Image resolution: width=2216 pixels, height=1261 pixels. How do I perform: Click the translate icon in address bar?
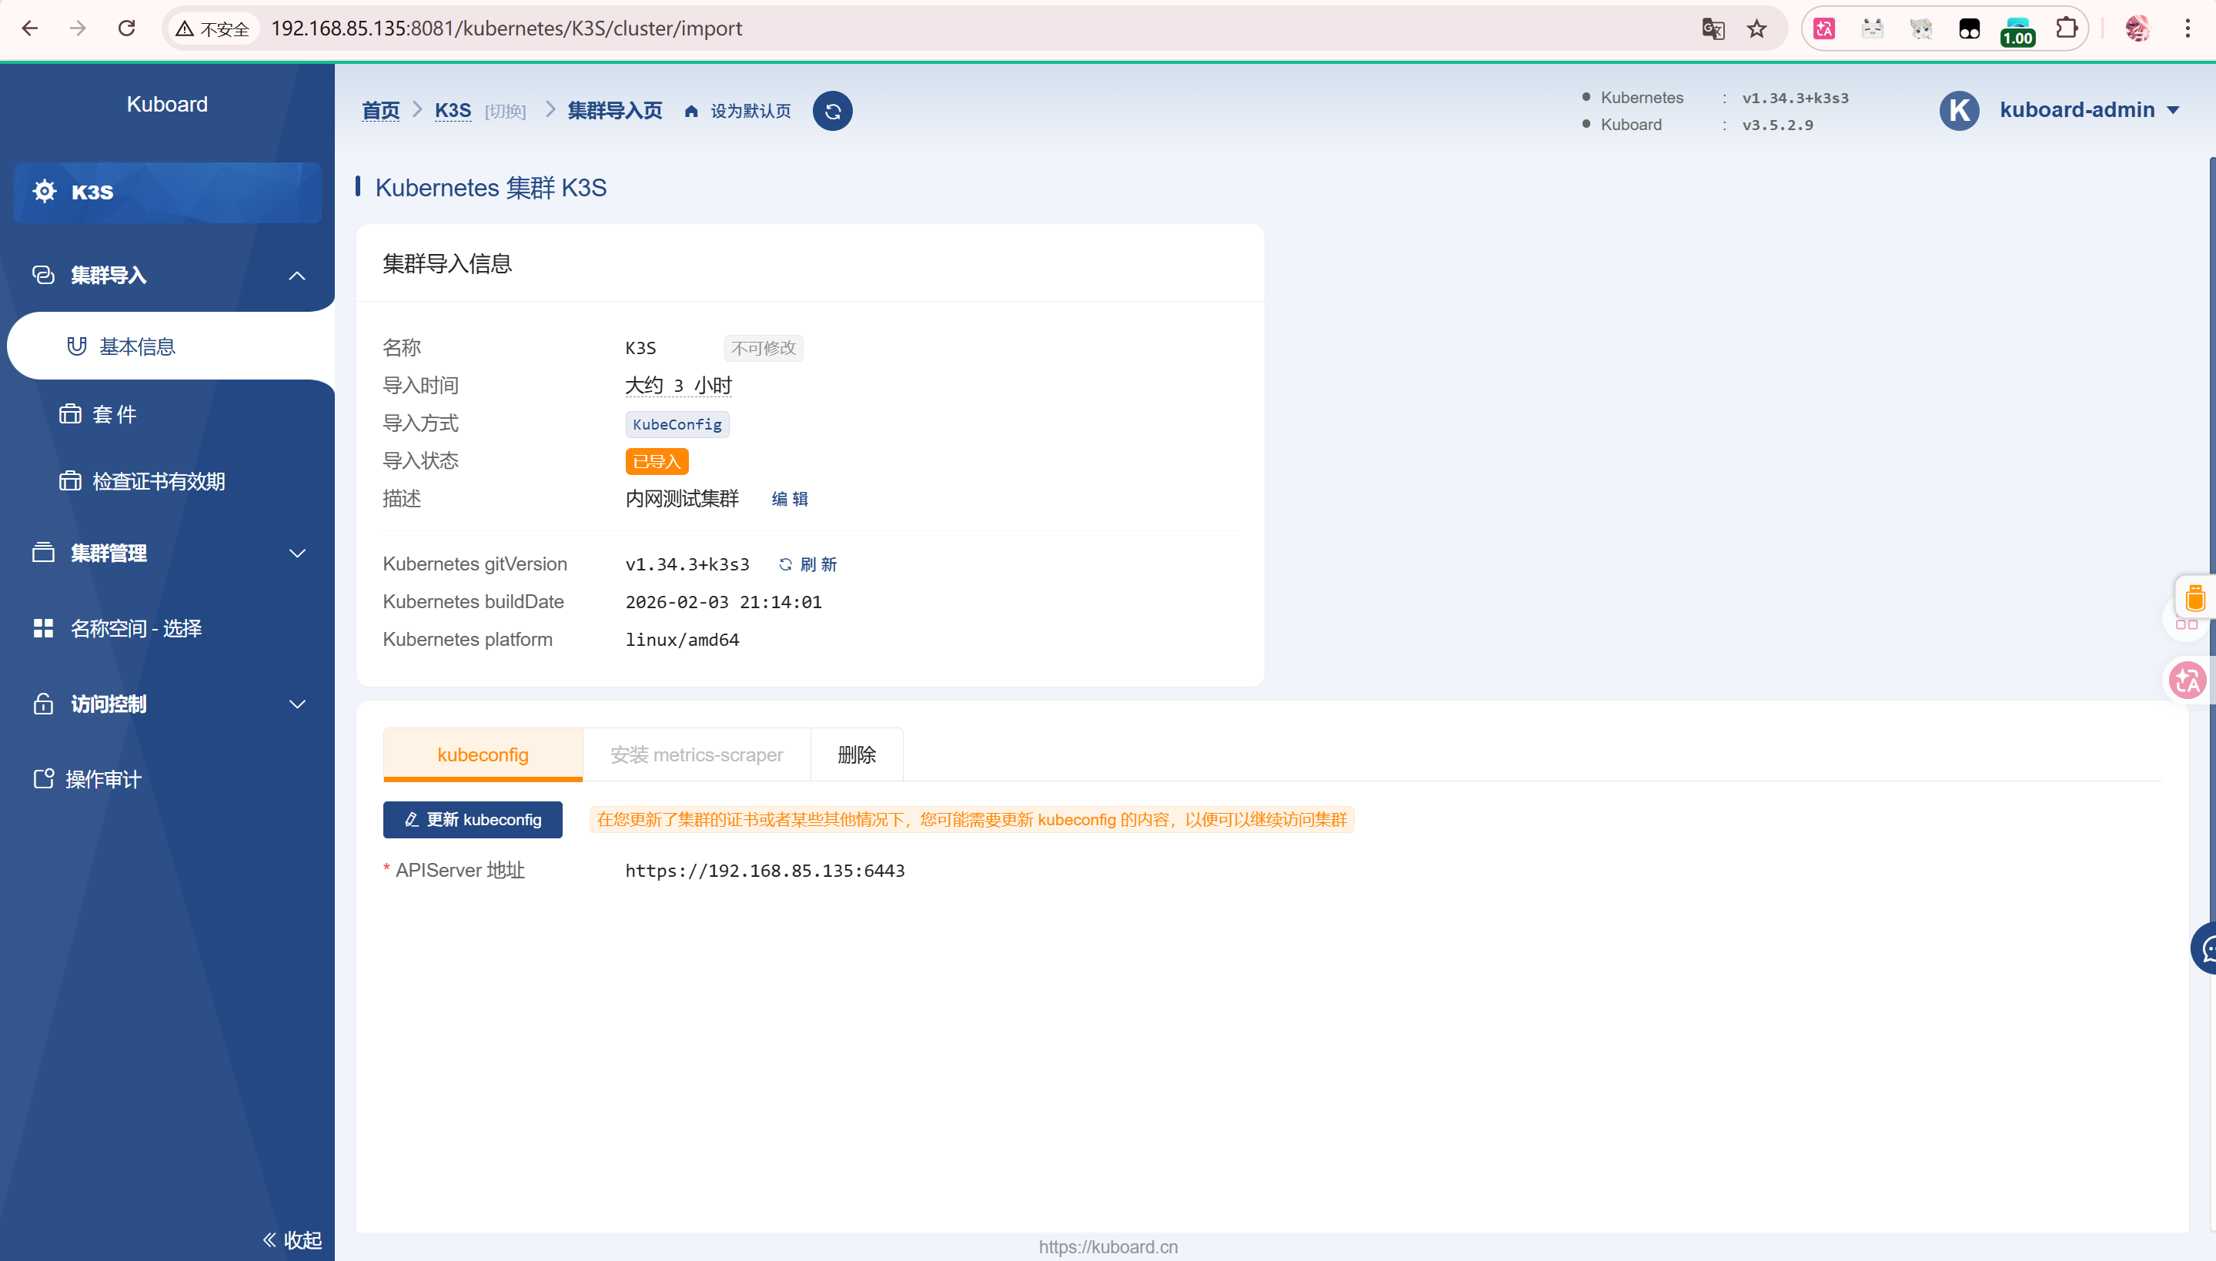point(1713,28)
